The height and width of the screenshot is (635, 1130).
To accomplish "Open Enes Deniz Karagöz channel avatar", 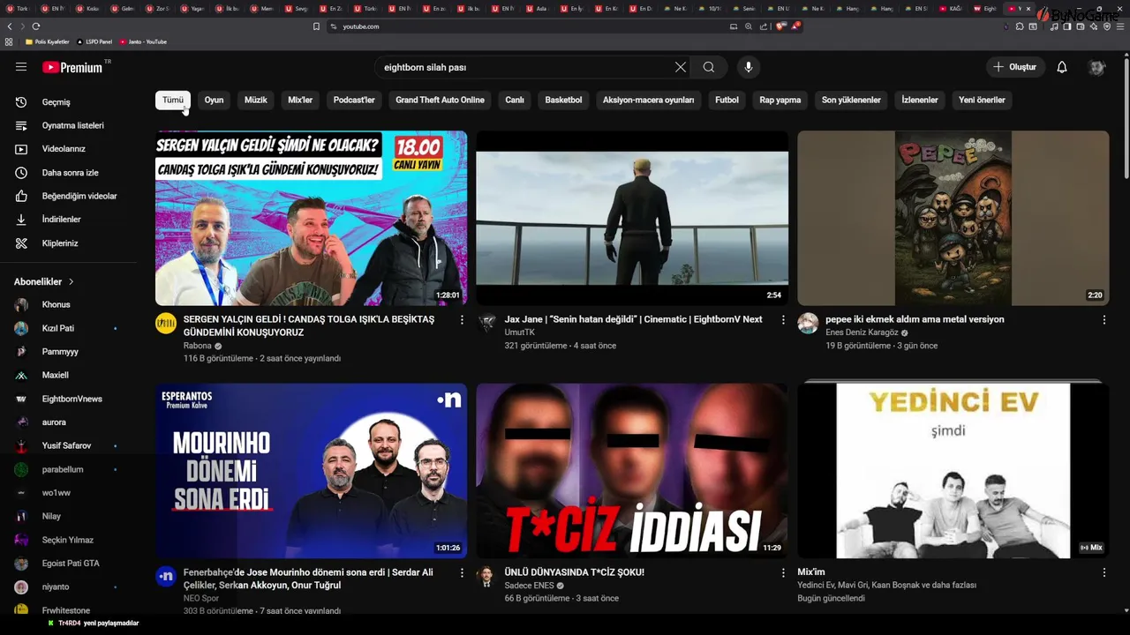I will click(808, 324).
